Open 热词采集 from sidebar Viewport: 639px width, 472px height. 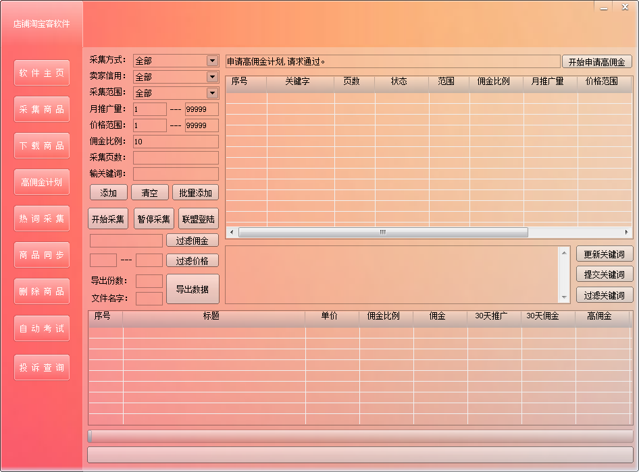[x=42, y=218]
